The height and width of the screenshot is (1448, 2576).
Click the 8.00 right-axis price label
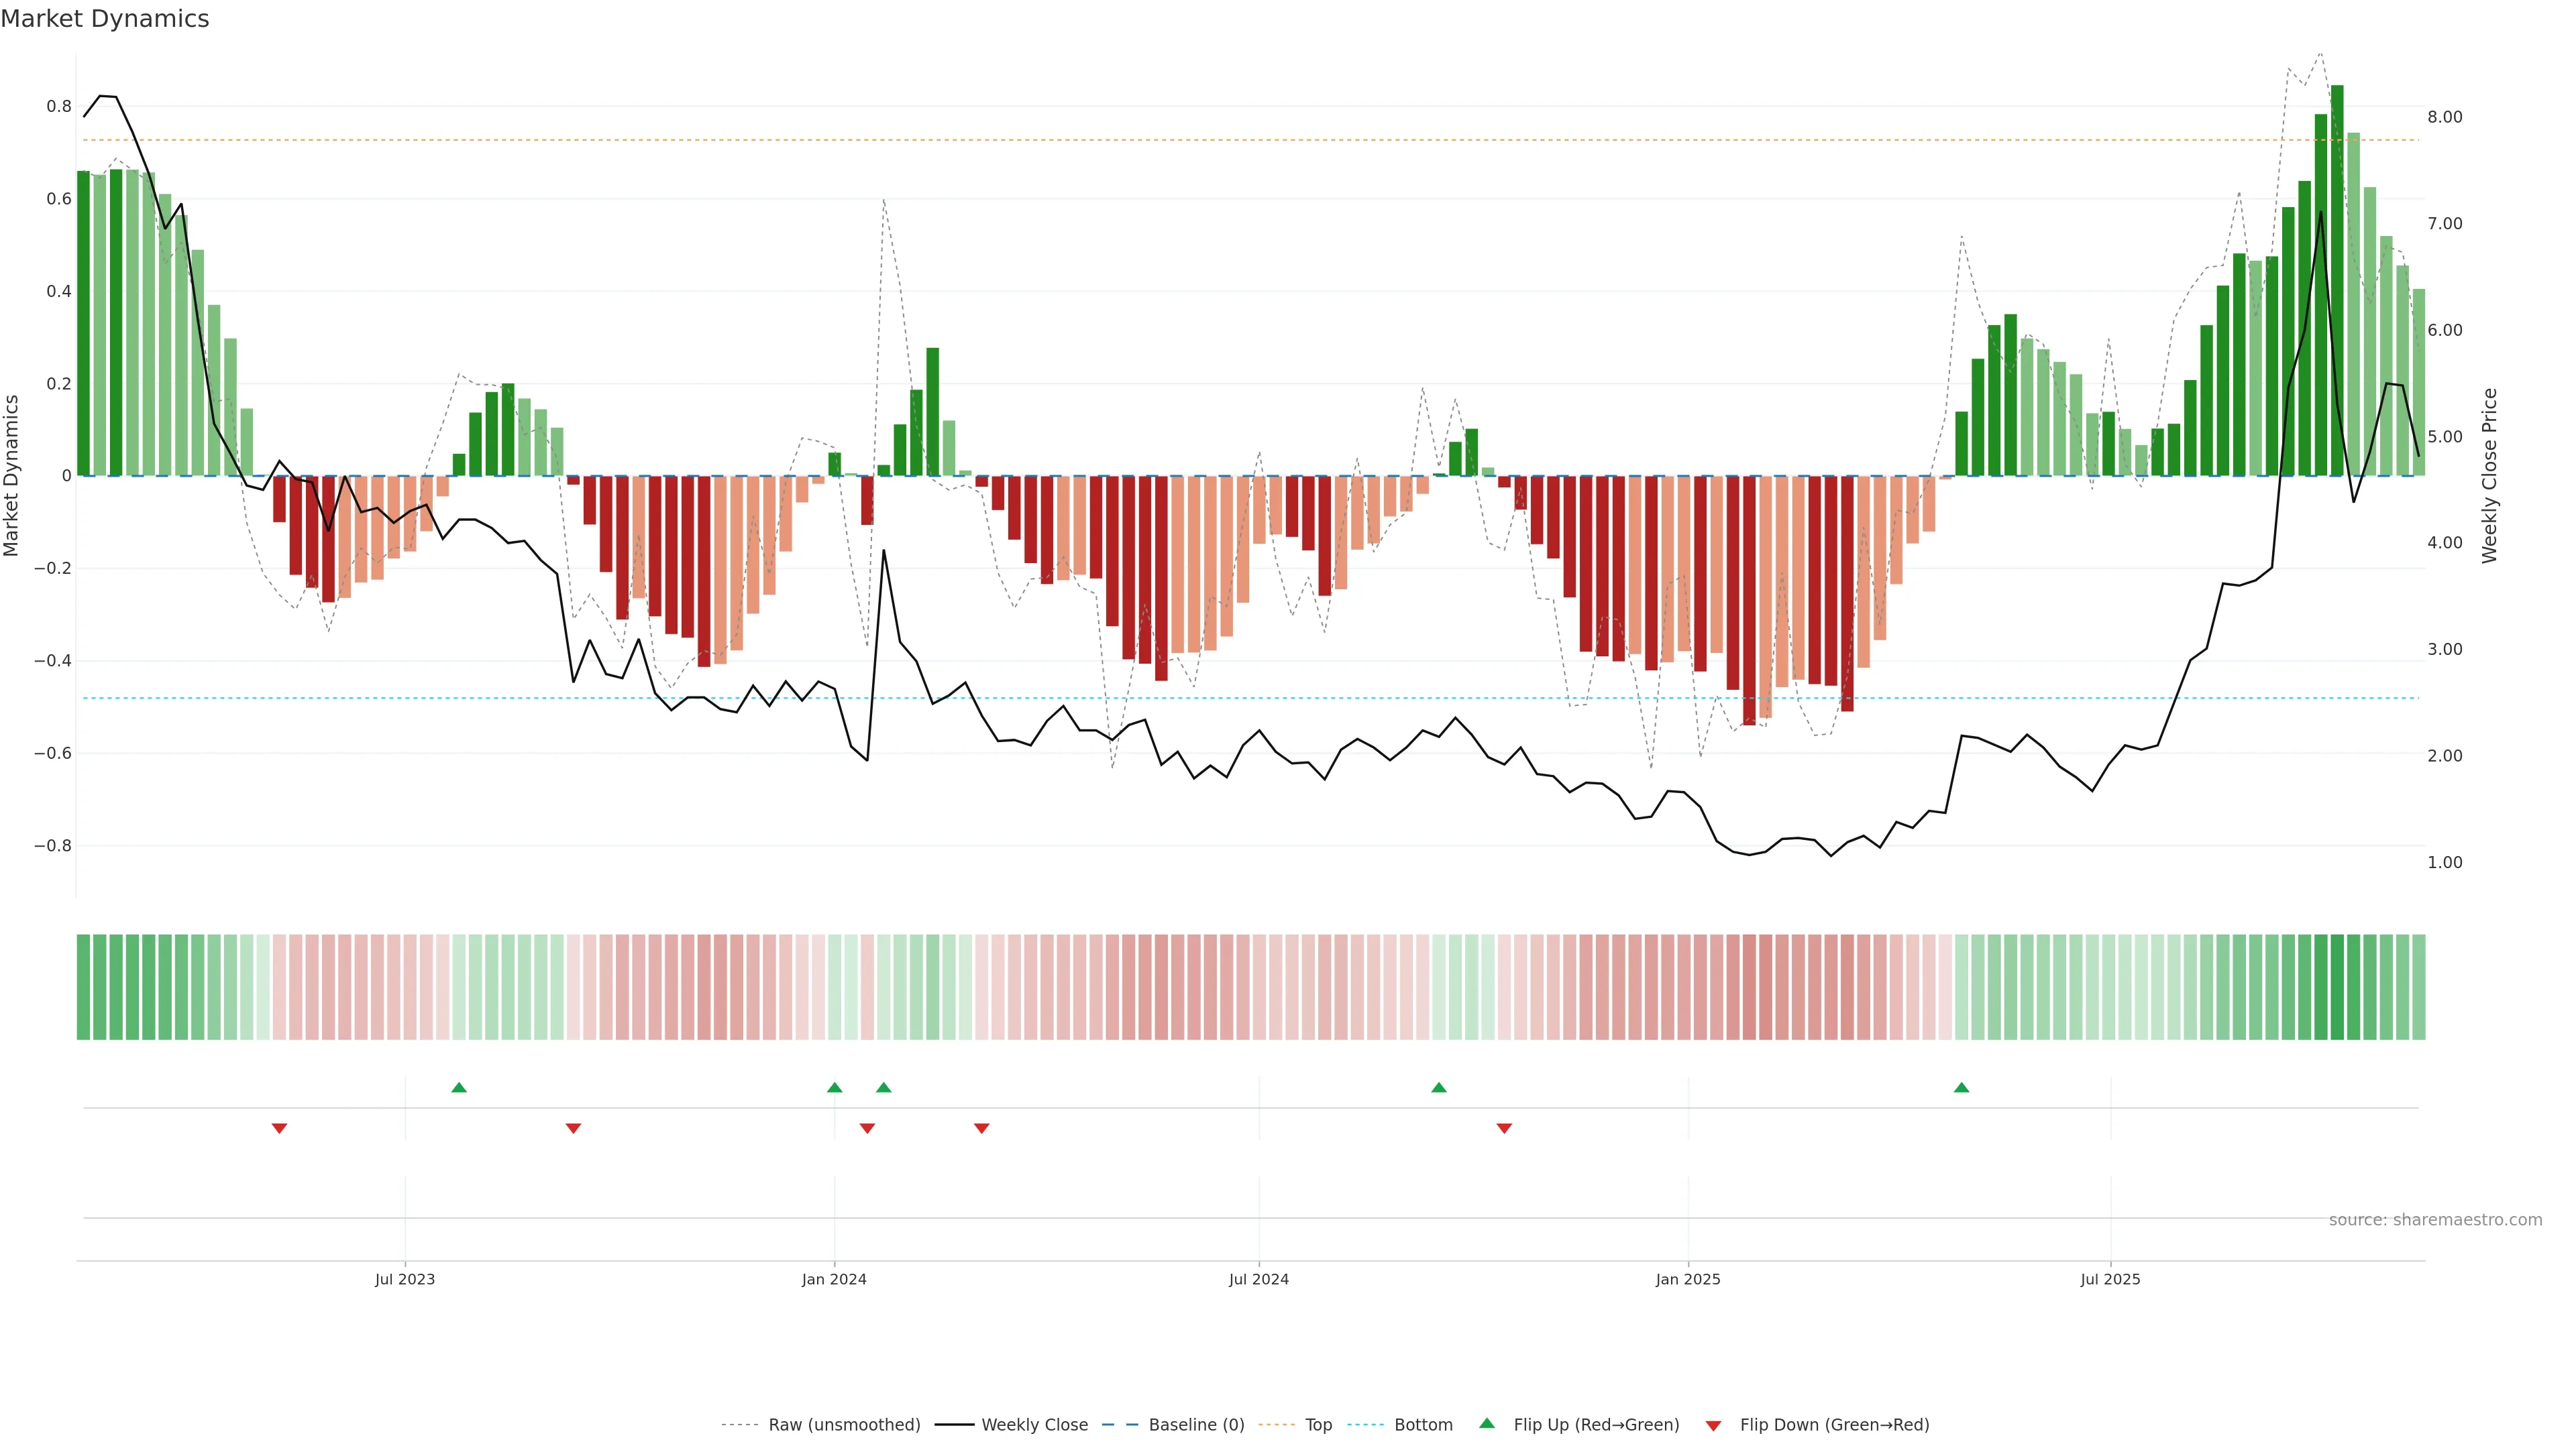[2444, 117]
